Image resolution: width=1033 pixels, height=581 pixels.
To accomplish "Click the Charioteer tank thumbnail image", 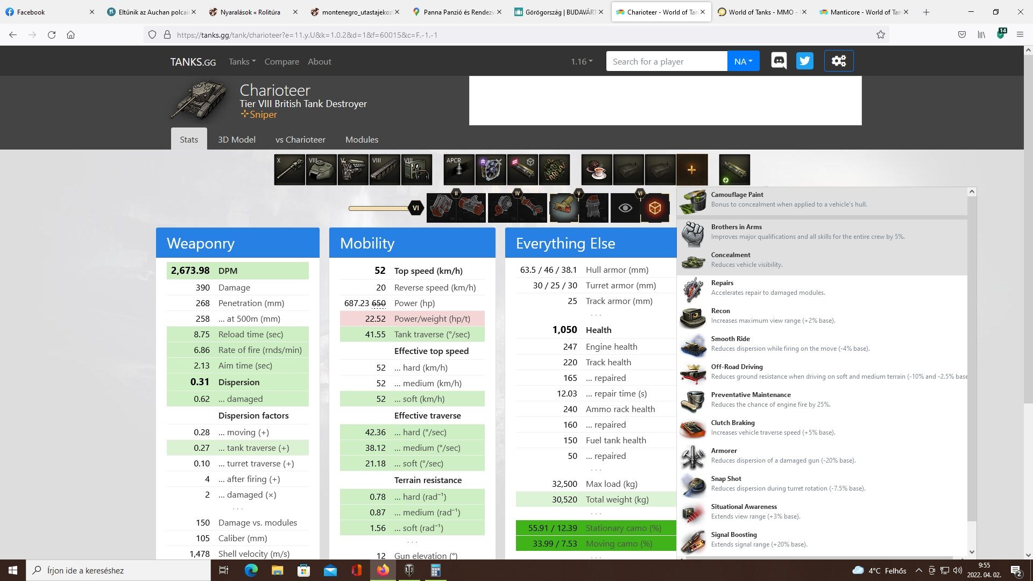I will (200, 100).
